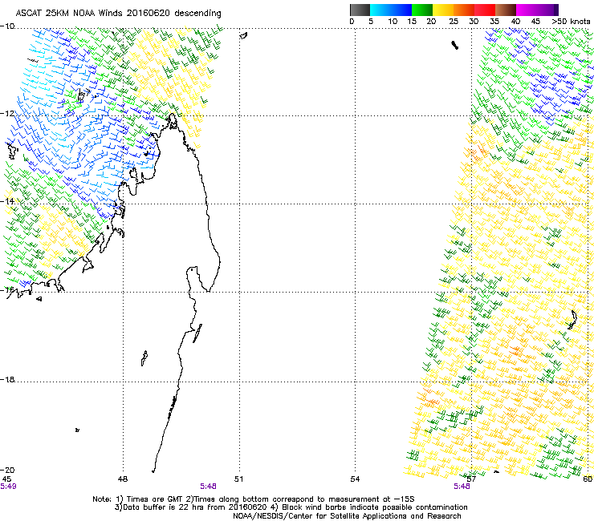
Task: Choose the brown 35–40 knots color bar segment
Action: [506, 10]
